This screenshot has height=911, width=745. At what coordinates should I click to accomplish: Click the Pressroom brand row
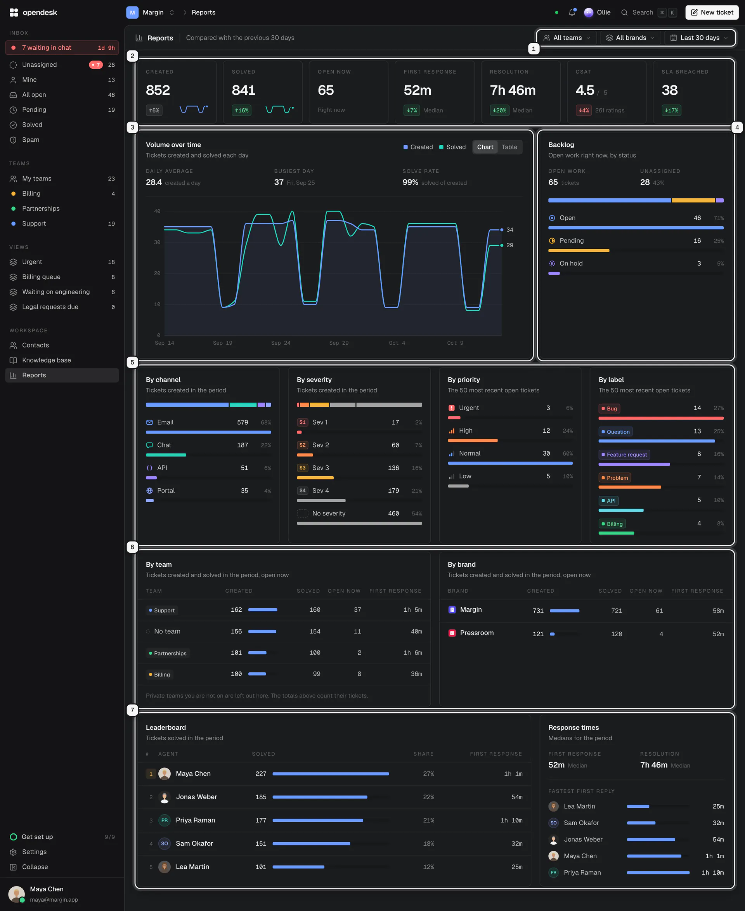[586, 634]
